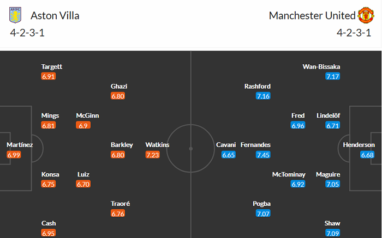The height and width of the screenshot is (238, 382).
Task: Click Henderson's 6.68 rating badge
Action: point(368,155)
